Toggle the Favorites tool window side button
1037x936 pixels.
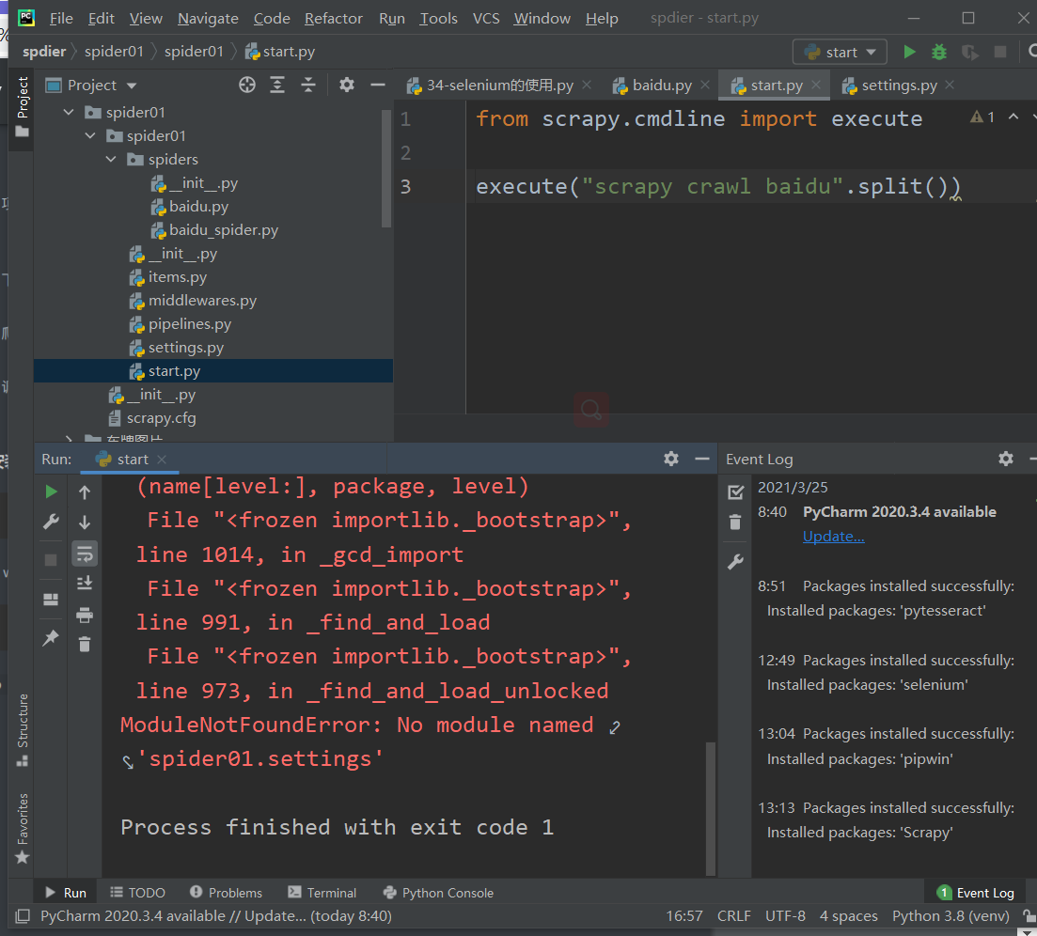pos(22,828)
